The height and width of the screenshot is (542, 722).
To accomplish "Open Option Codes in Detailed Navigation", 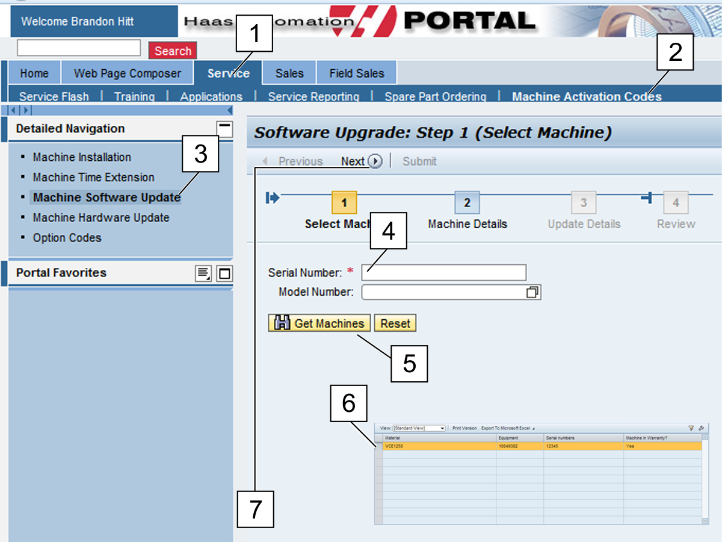I will tap(67, 238).
